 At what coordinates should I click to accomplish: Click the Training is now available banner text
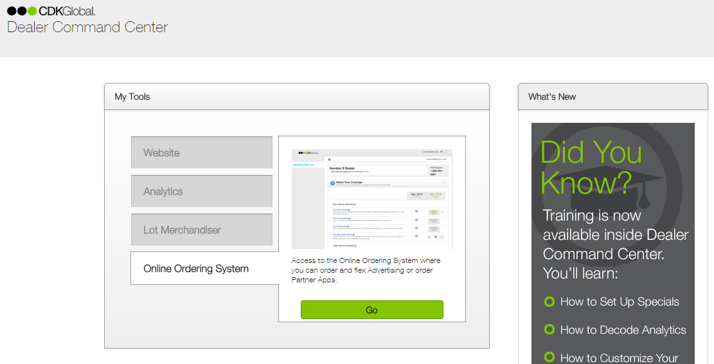click(x=615, y=244)
